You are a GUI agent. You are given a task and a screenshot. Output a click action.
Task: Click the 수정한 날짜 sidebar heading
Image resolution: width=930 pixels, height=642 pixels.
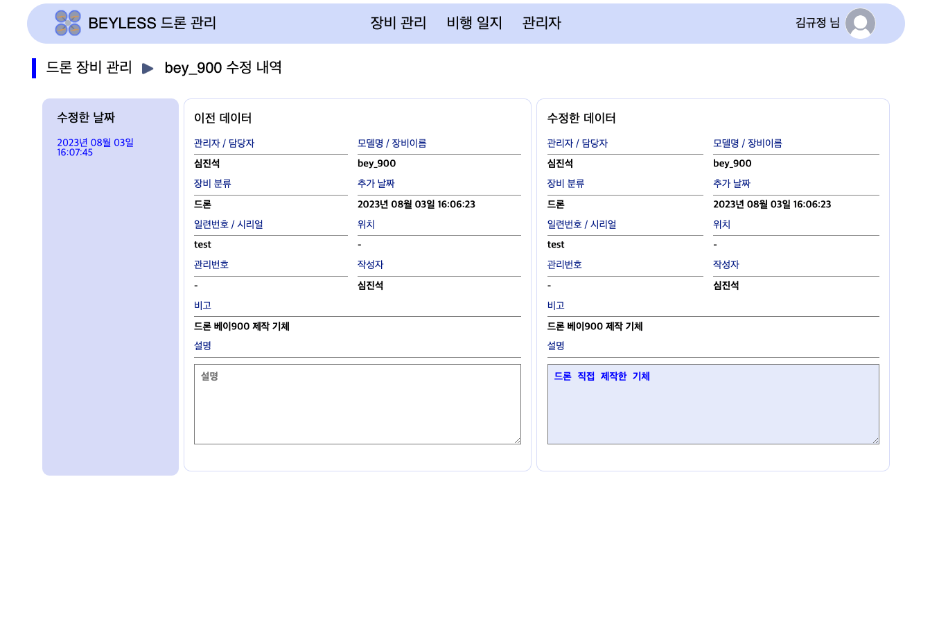coord(86,118)
